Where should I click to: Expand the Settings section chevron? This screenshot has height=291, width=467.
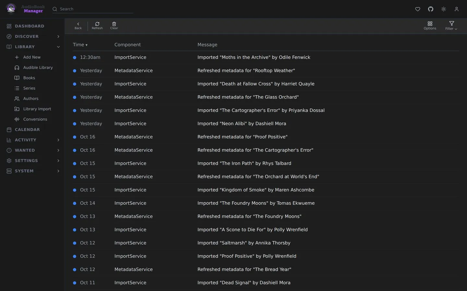click(x=58, y=161)
